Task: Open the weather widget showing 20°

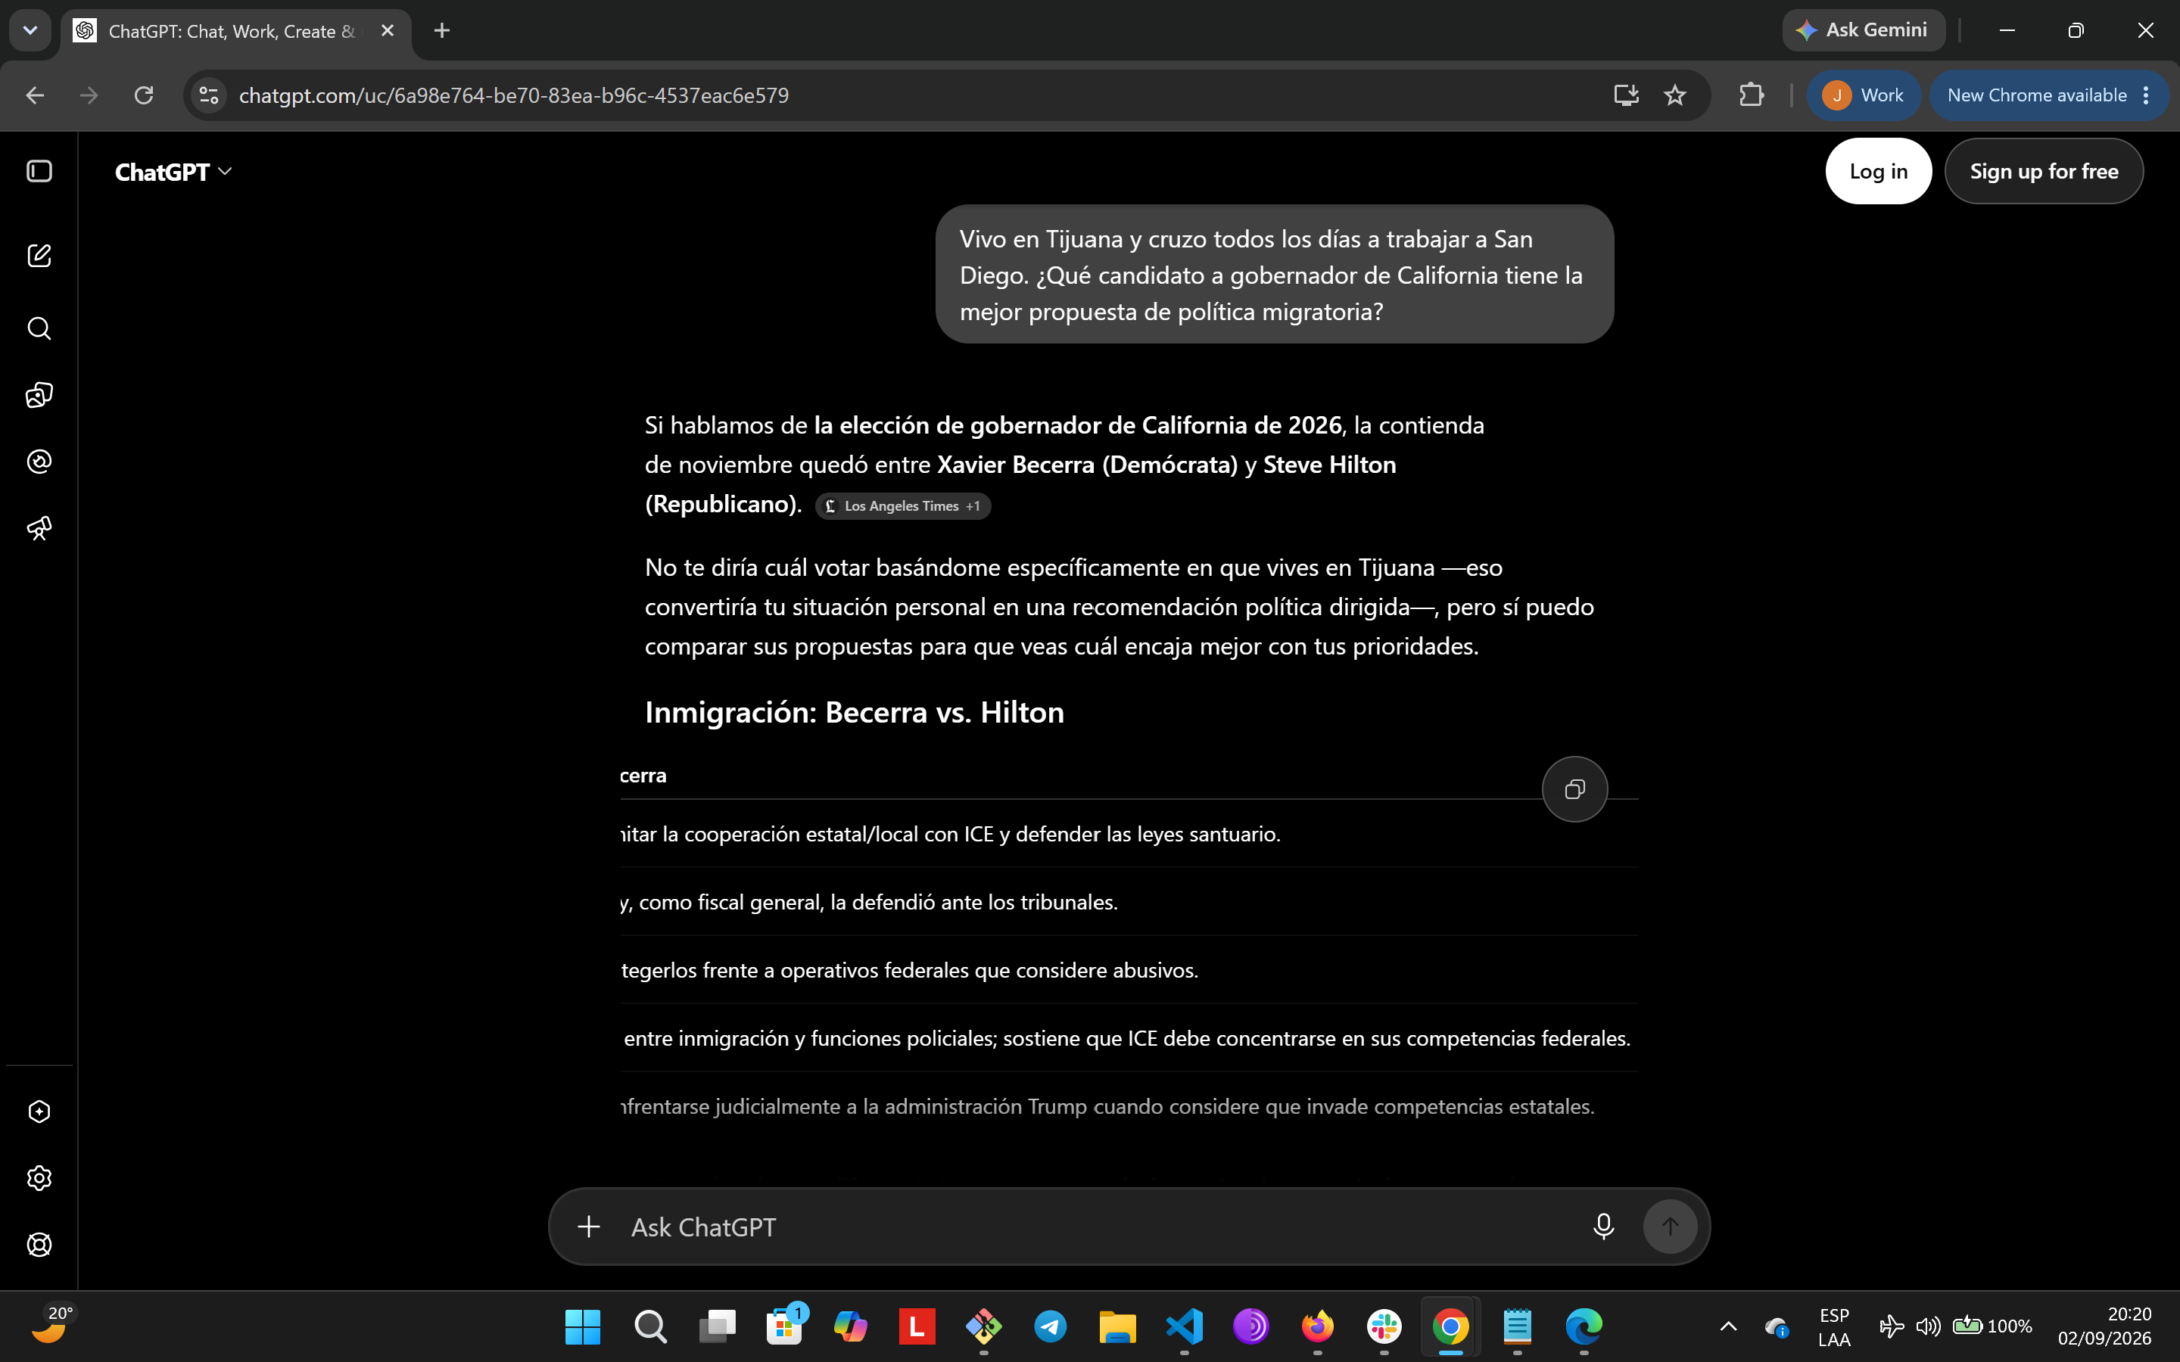Action: pos(52,1325)
